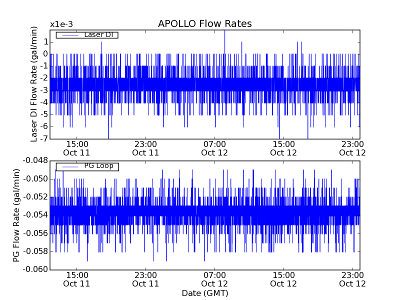
Task: Click 23:00 Oct 11 tick under bottom plot
Action: 145,279
